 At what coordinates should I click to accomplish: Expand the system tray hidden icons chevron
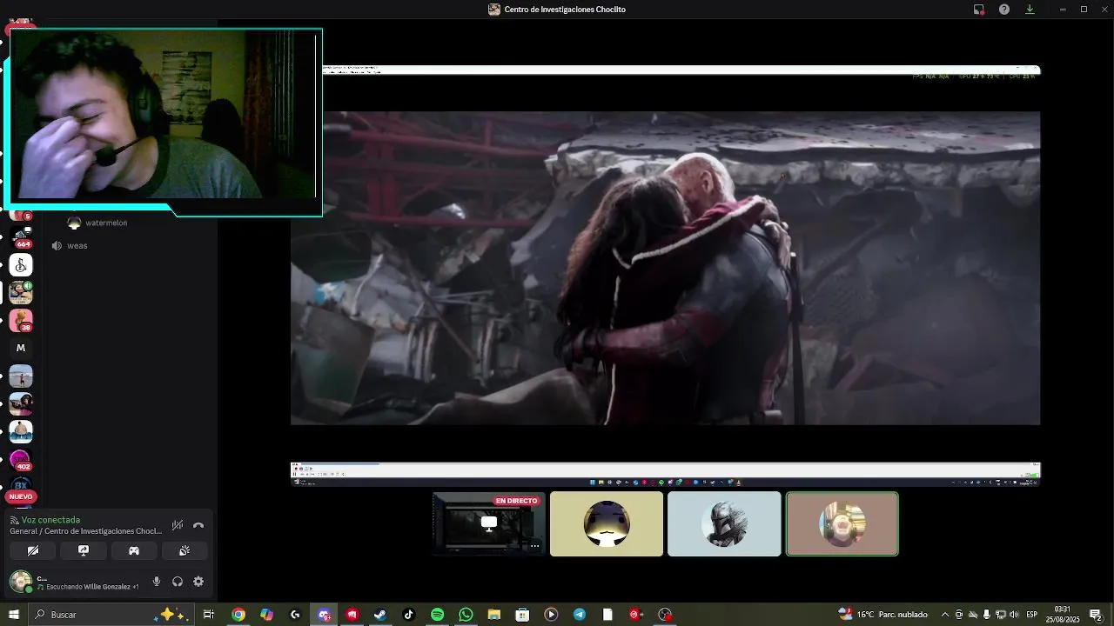tap(946, 615)
